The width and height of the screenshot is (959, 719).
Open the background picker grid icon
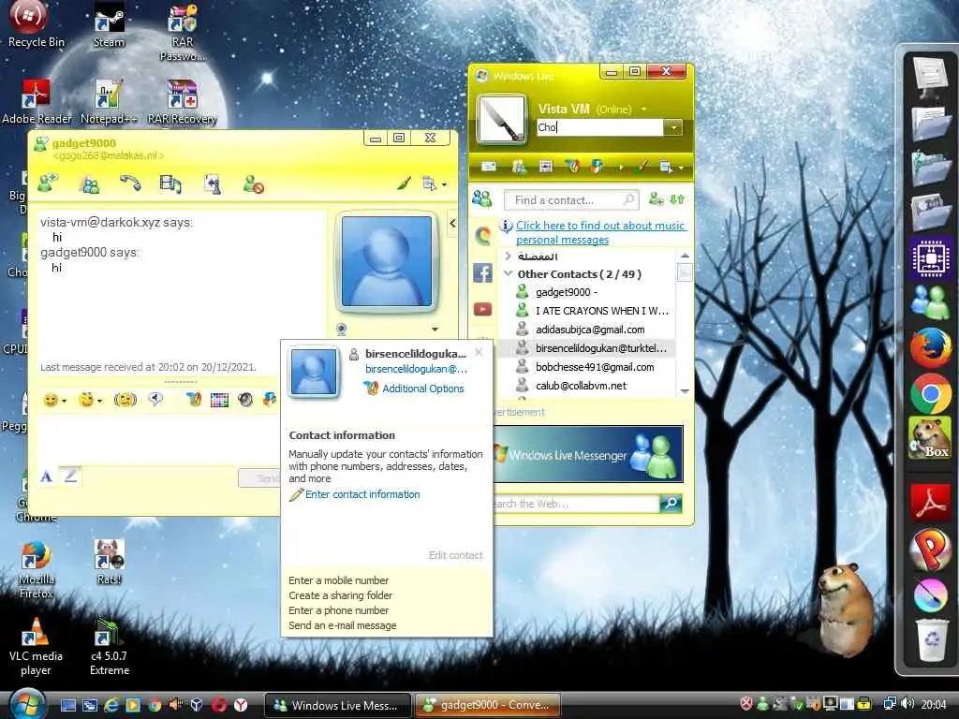pos(219,400)
